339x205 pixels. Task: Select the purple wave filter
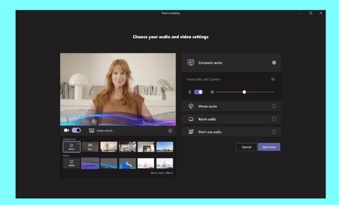tap(90, 163)
